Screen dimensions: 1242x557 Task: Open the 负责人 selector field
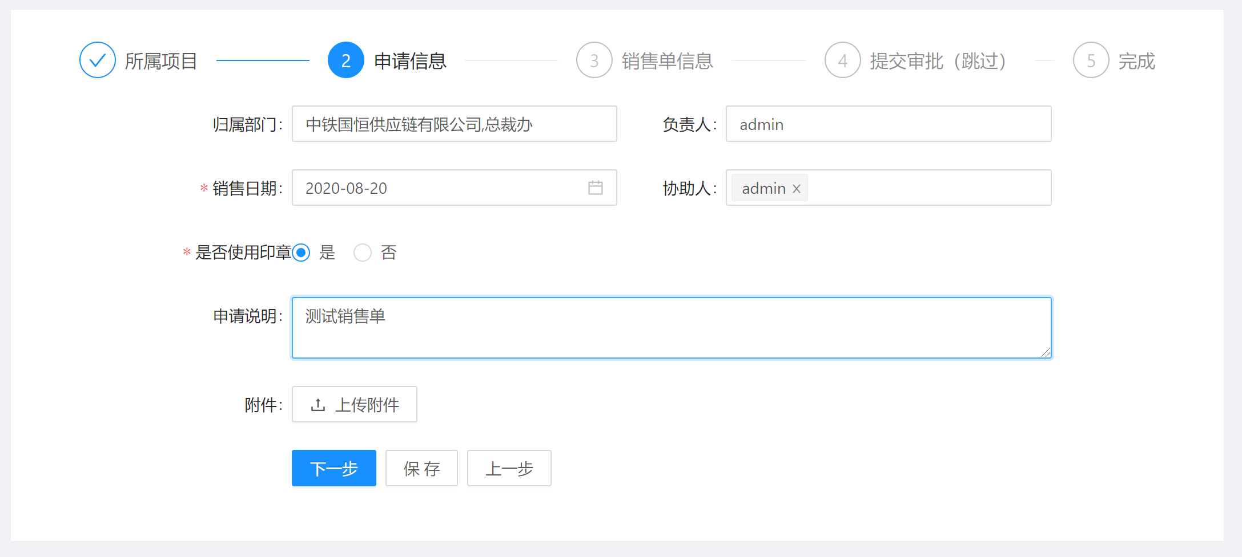(888, 124)
